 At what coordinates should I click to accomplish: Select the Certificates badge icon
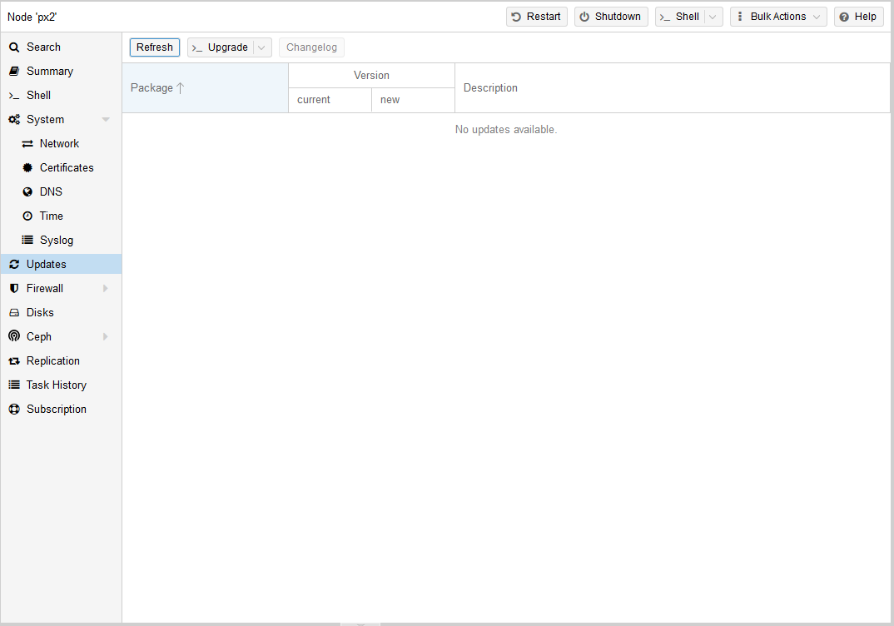coord(27,168)
